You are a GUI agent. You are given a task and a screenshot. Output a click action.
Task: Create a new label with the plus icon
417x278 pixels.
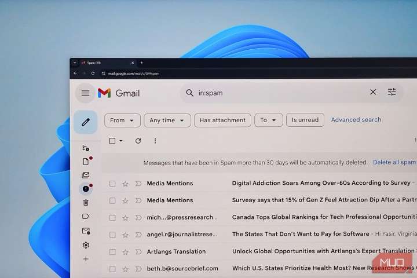tap(86, 259)
